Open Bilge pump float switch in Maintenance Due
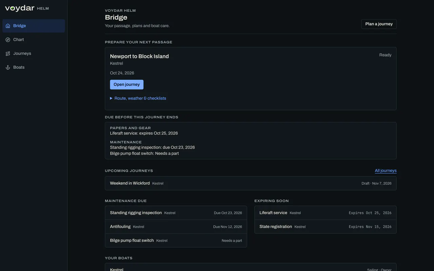Viewport: 434px width, 271px height. pos(176,241)
